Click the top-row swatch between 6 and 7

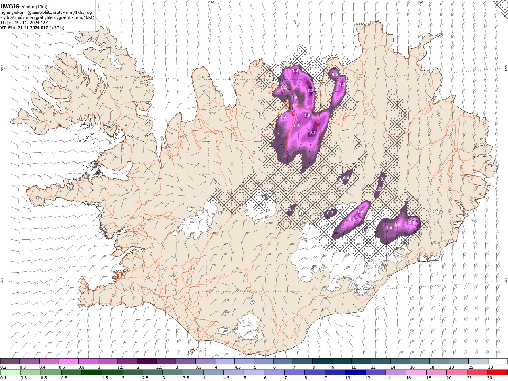[283, 361]
